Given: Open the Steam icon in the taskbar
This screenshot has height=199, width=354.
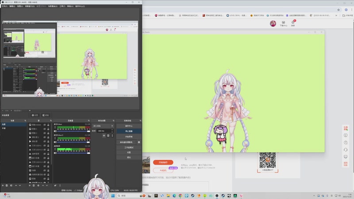Looking at the screenshot, I should [192, 195].
